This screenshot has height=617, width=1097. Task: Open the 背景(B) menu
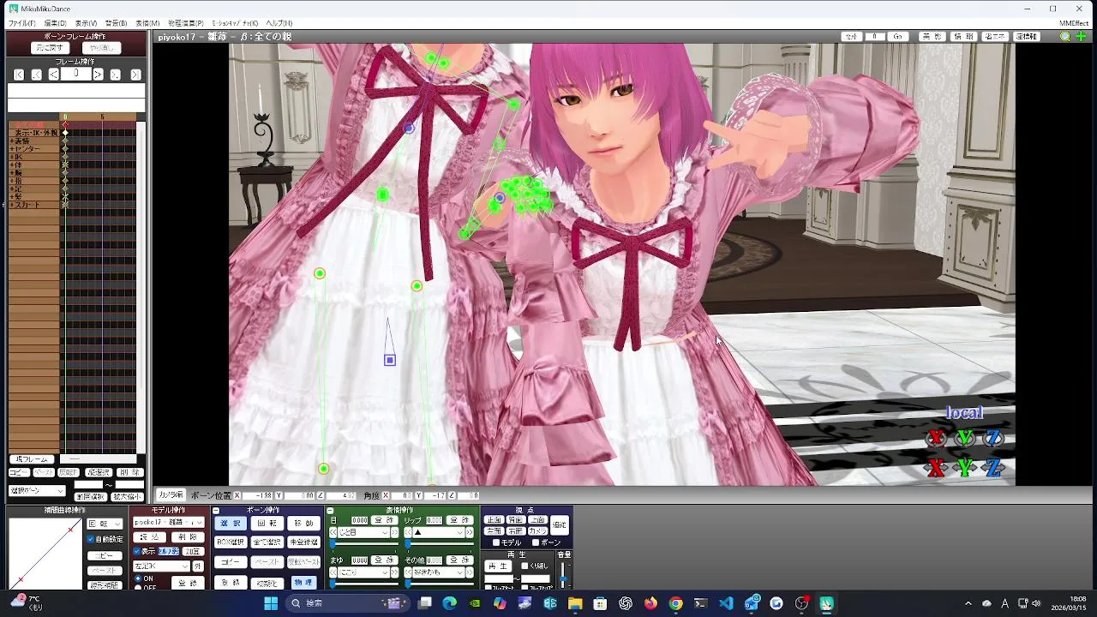click(116, 23)
